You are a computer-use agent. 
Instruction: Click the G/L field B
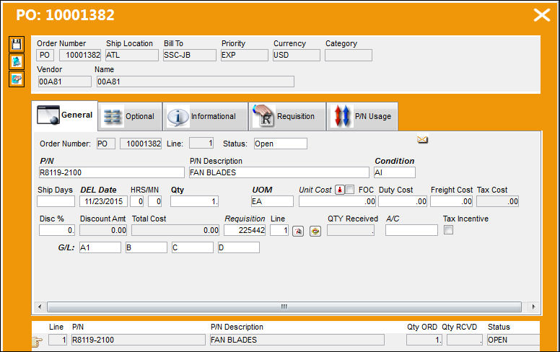(146, 247)
